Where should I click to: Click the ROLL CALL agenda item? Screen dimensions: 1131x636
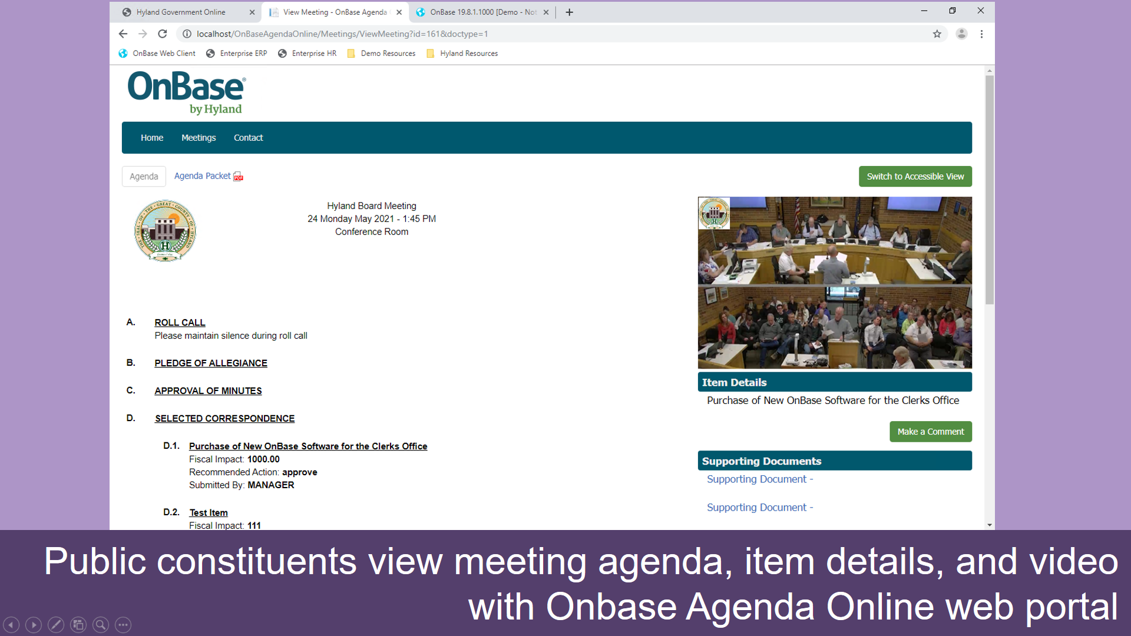[180, 323]
